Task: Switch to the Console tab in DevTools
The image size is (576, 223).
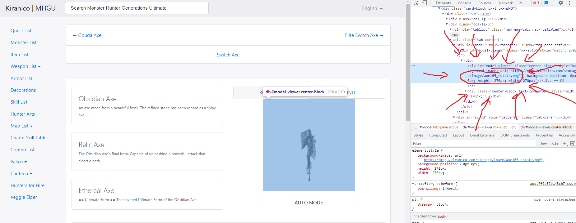Action: [x=464, y=3]
